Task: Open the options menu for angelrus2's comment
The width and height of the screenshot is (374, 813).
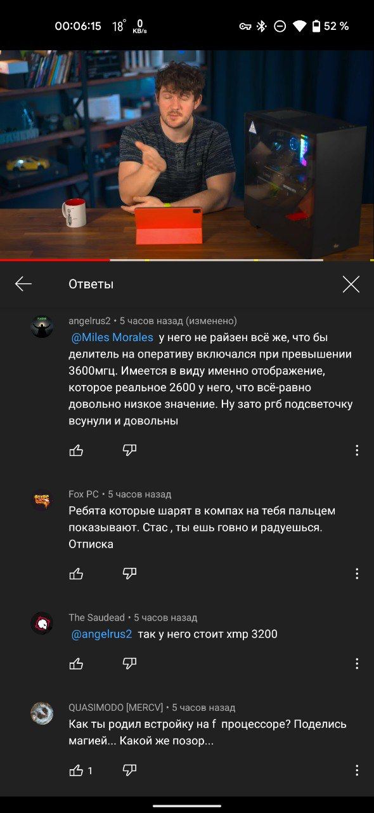Action: [357, 450]
